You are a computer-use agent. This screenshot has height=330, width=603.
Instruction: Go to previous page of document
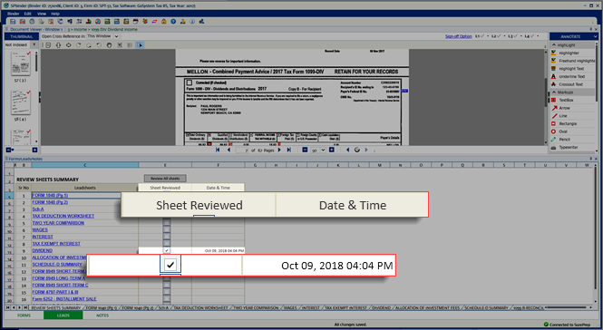(229, 150)
